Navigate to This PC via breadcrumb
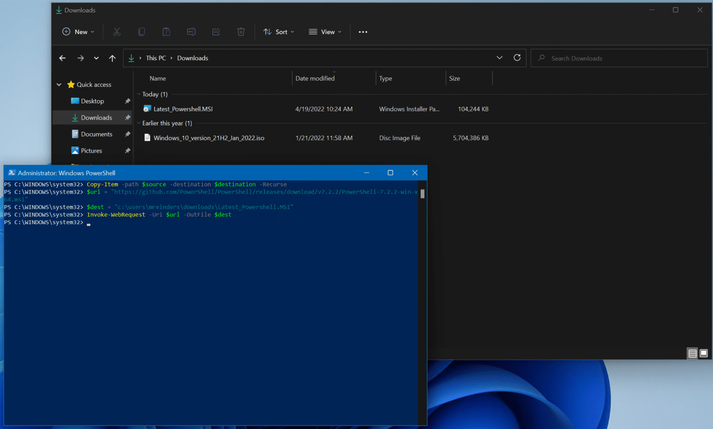The width and height of the screenshot is (713, 429). (x=156, y=58)
